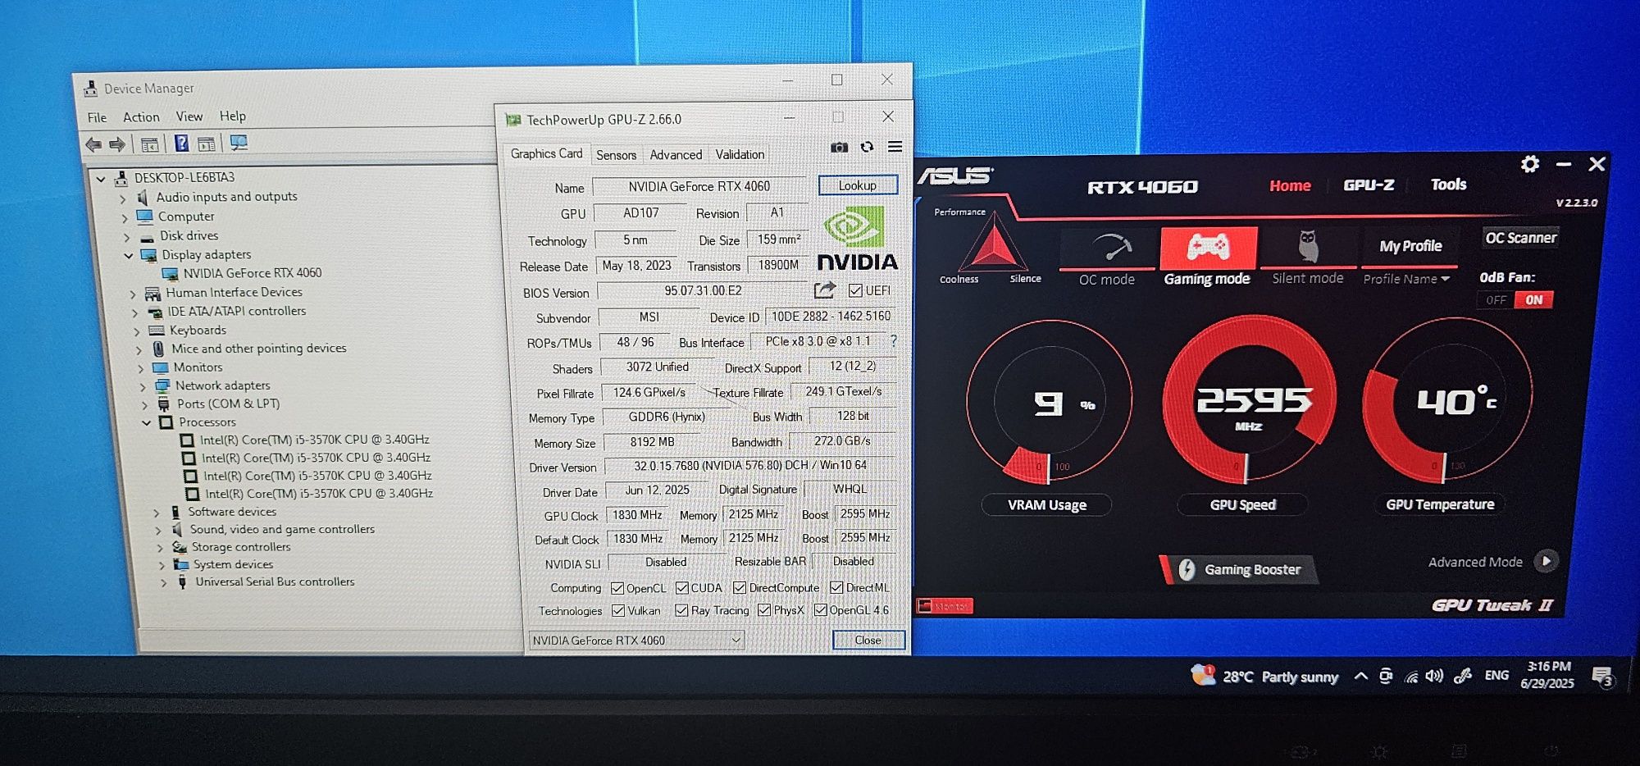Collapse the Processors node

(146, 423)
